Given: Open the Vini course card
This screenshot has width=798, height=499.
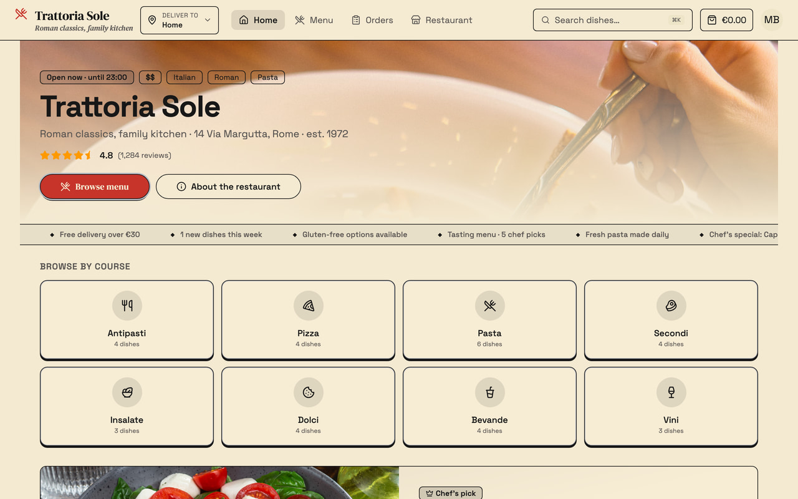Looking at the screenshot, I should coord(671,406).
